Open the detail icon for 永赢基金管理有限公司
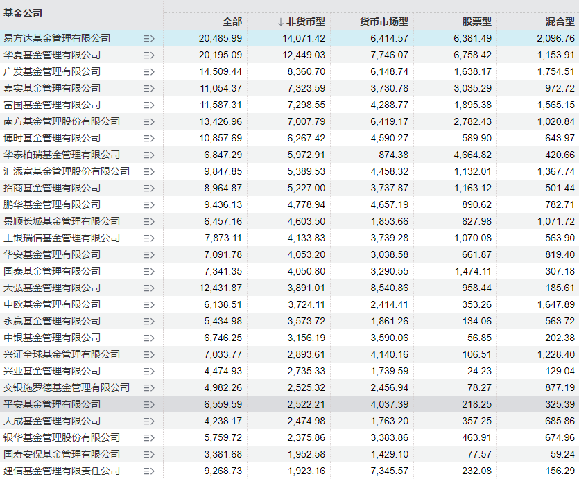 [149, 322]
